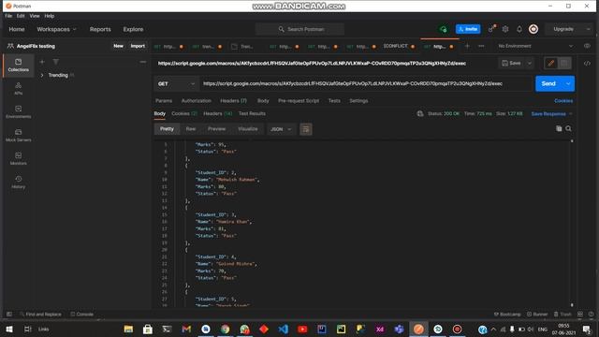Viewport: 599px width, 337px height.
Task: Open the code snippet icon
Action: pyautogui.click(x=587, y=64)
